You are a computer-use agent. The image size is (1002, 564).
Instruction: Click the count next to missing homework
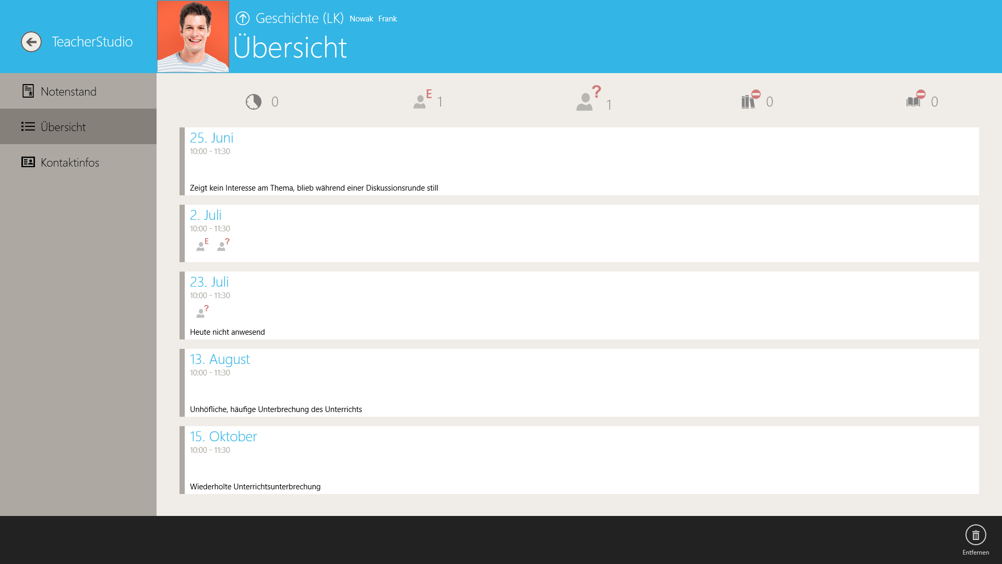935,102
